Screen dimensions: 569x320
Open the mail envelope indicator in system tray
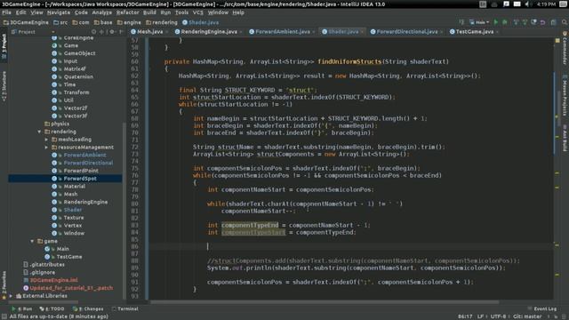pyautogui.click(x=517, y=4)
